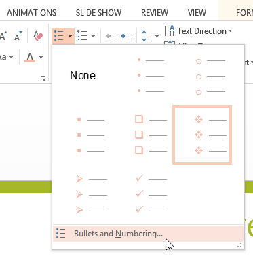Clear all formatting with eraser icon
The width and height of the screenshot is (253, 256).
(x=38, y=36)
